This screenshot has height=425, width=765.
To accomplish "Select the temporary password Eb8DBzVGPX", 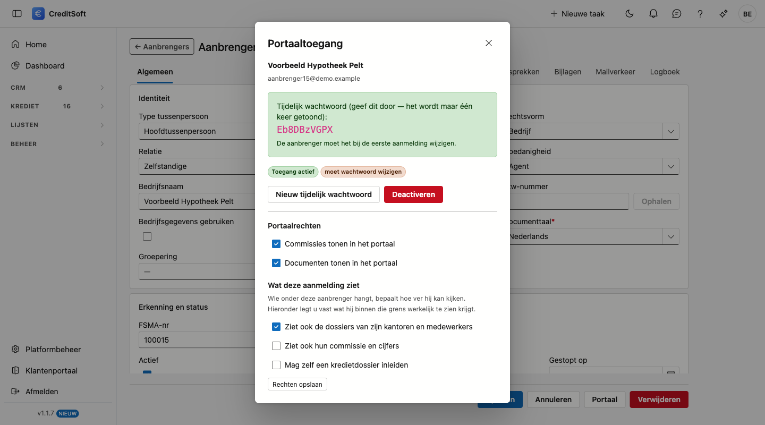I will click(305, 130).
